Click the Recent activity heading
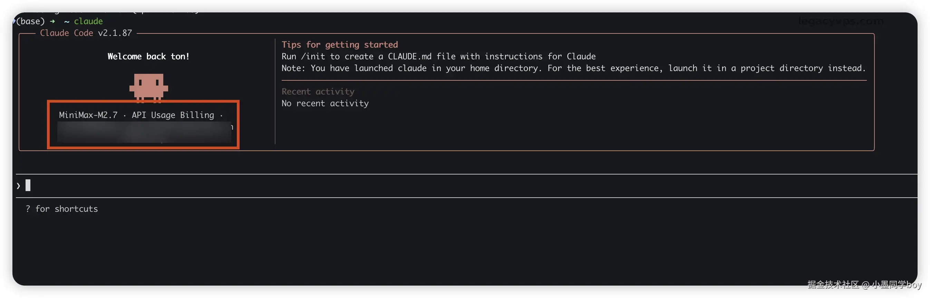The height and width of the screenshot is (298, 930). pos(318,92)
